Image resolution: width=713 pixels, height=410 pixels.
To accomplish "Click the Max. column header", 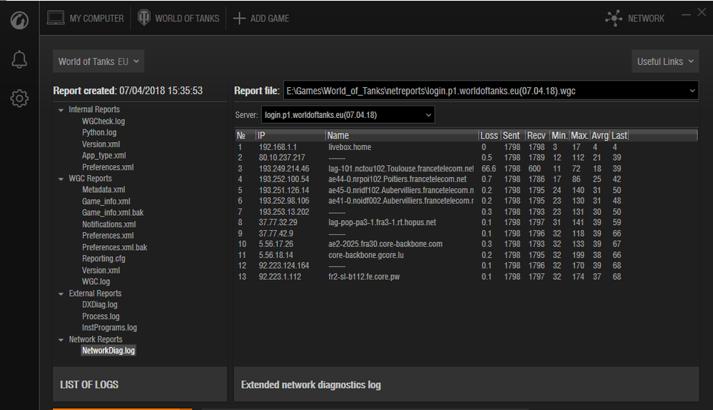I will (x=580, y=135).
